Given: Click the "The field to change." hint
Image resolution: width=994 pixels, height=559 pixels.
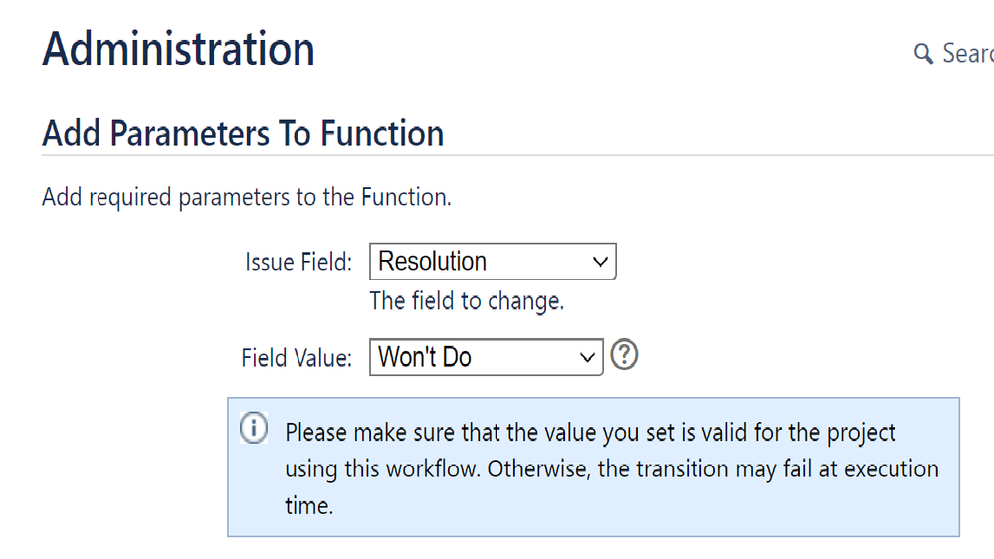Looking at the screenshot, I should [x=468, y=301].
